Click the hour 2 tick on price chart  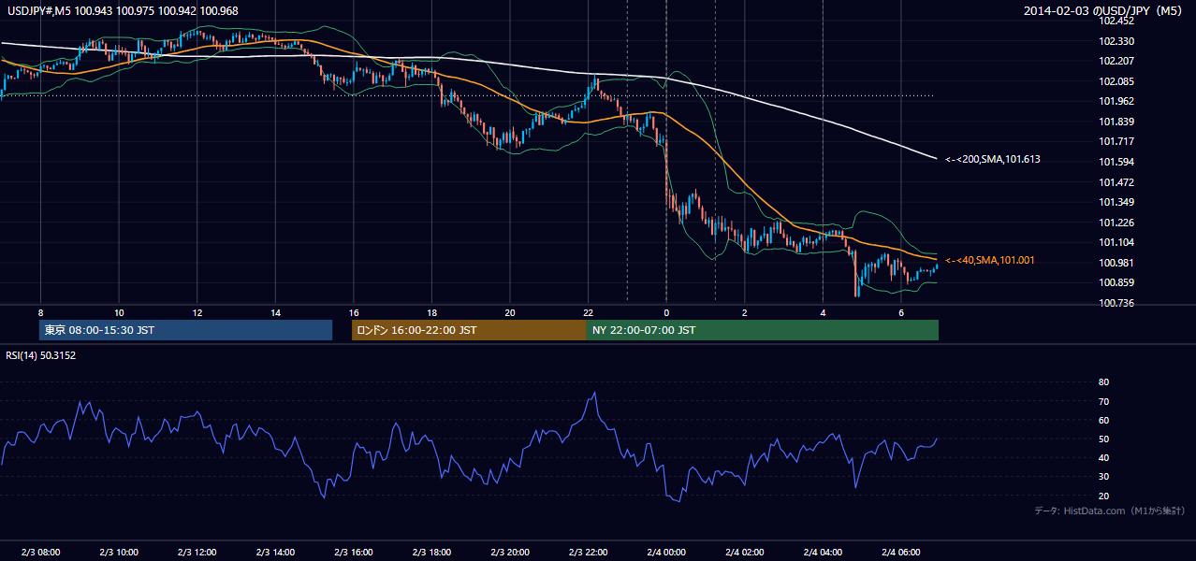point(744,312)
